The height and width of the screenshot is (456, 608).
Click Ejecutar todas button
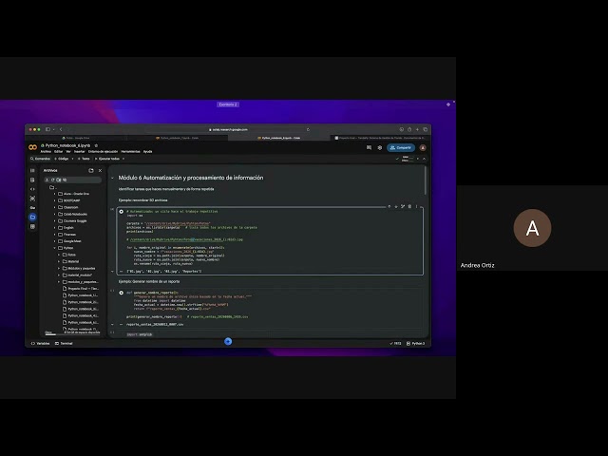[107, 159]
